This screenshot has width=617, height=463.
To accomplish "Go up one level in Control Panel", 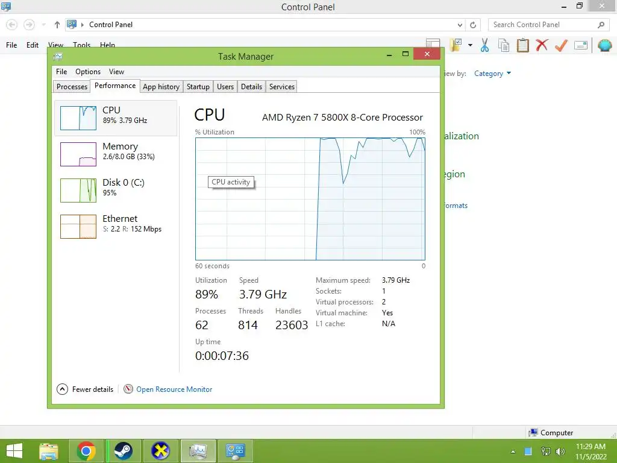I will click(57, 25).
